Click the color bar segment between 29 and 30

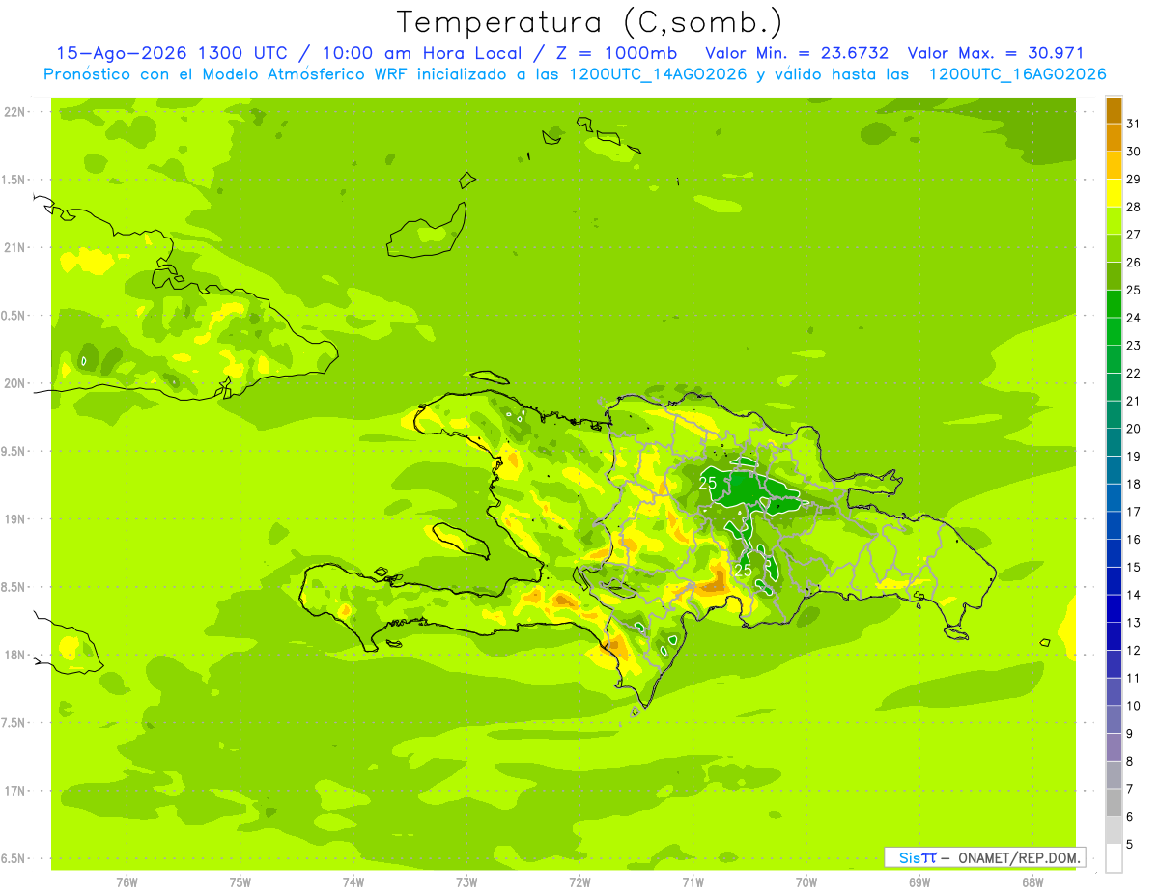pyautogui.click(x=1114, y=165)
